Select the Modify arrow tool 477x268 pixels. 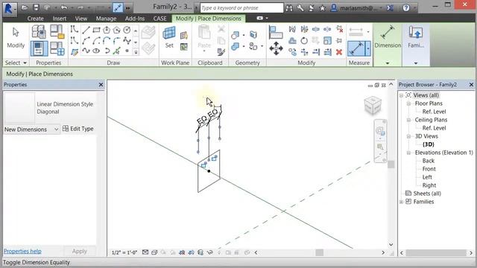point(16,38)
